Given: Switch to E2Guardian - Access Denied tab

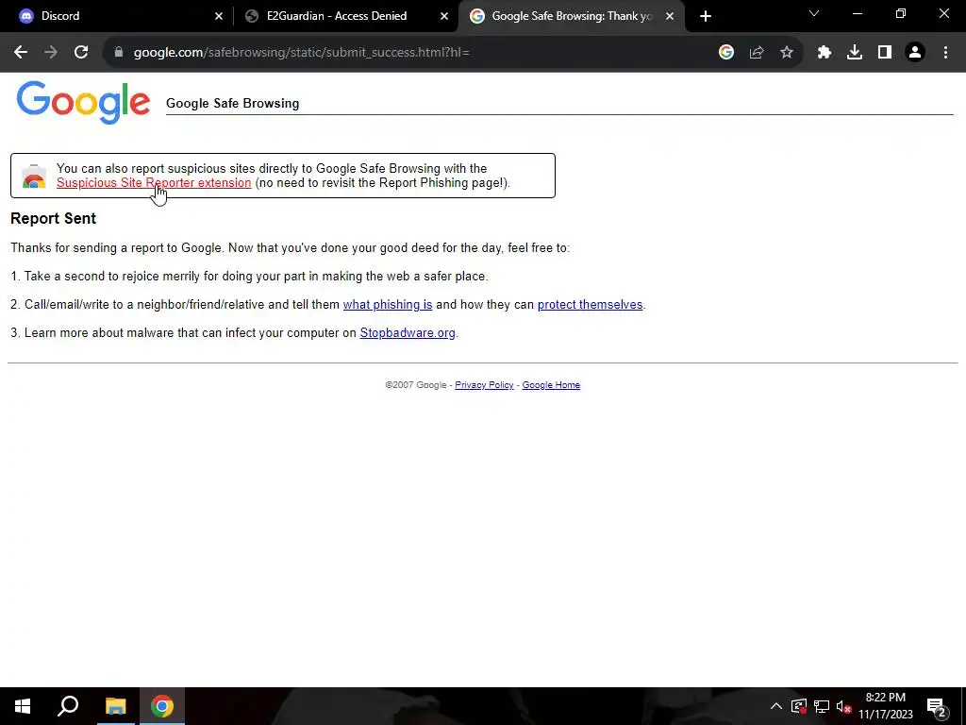Looking at the screenshot, I should (346, 16).
